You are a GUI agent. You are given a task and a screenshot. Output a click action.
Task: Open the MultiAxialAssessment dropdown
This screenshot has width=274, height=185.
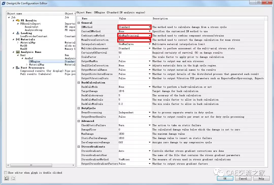(x=150, y=48)
